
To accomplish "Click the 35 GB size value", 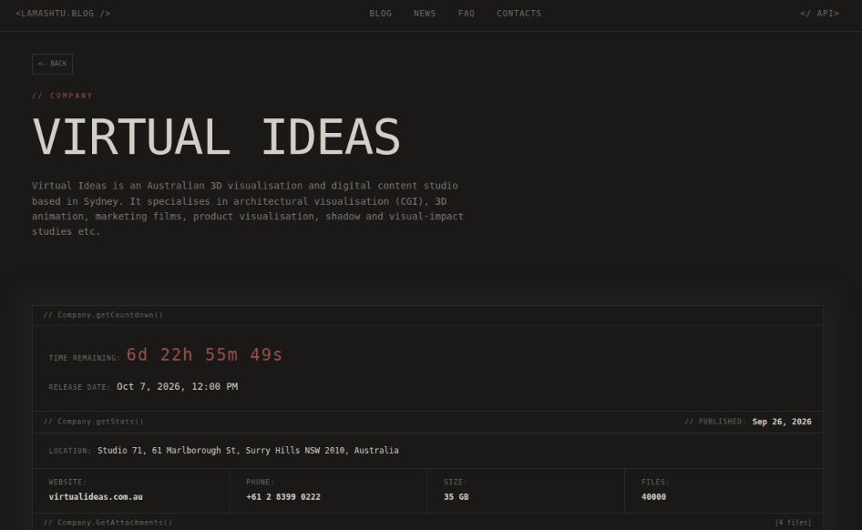I will 457,496.
